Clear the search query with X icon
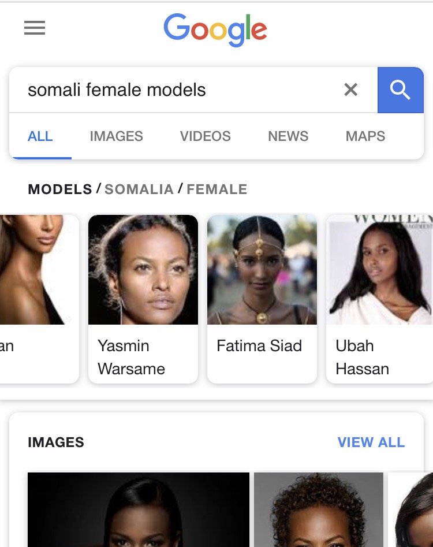 coord(350,90)
